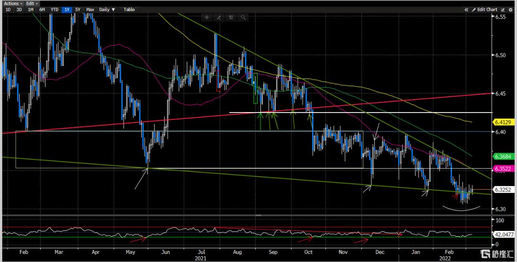Click the green 6.3684 moving average label
517x262 pixels.
(503, 157)
